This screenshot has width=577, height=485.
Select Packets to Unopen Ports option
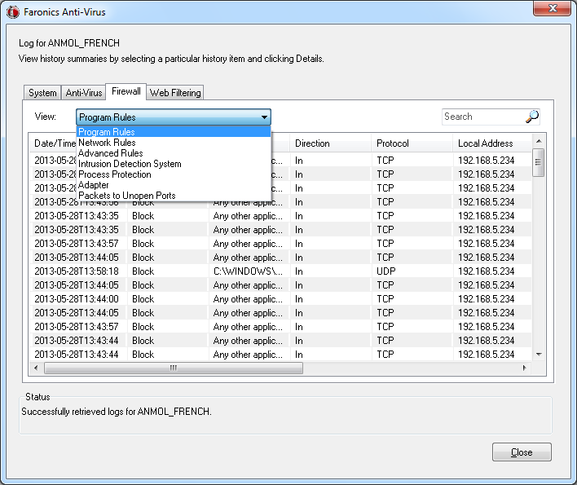[174, 196]
